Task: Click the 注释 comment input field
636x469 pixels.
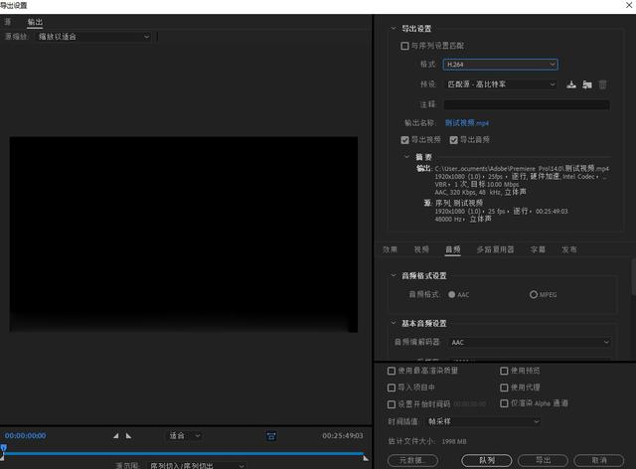Action: coord(526,103)
